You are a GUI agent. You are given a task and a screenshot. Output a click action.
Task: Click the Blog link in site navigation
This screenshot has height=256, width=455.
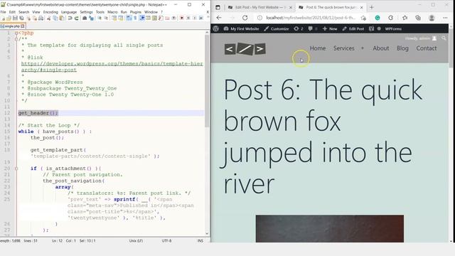402,48
